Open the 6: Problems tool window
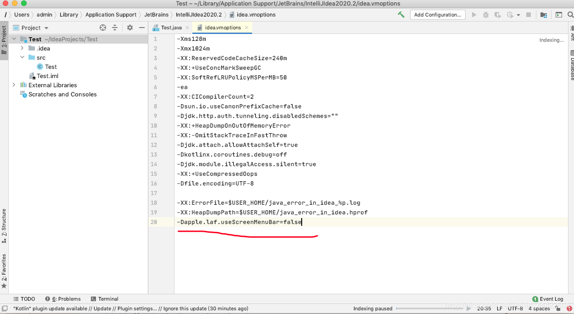 coord(62,299)
